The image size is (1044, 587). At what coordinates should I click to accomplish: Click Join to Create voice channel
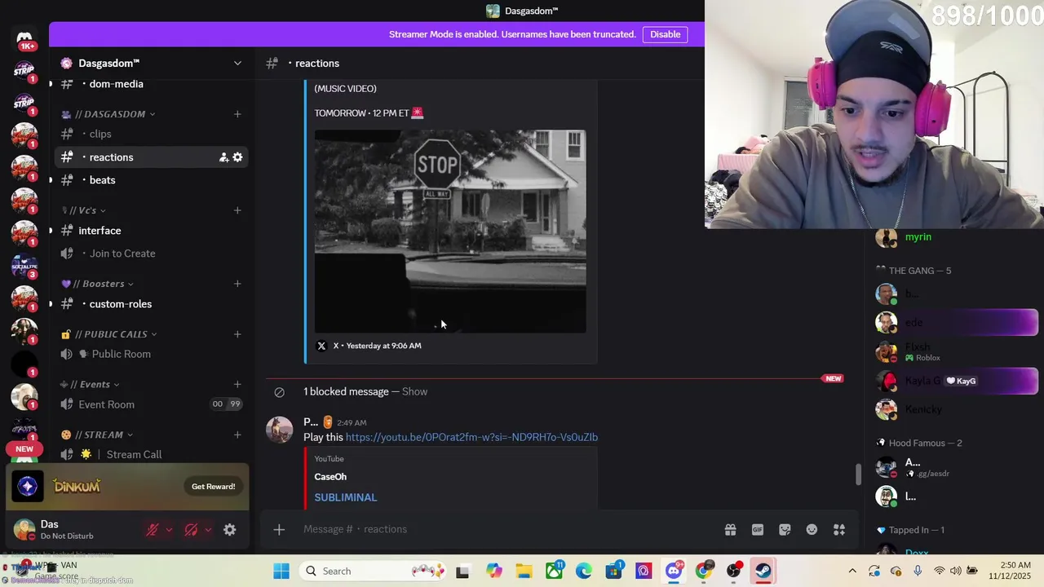pyautogui.click(x=151, y=254)
